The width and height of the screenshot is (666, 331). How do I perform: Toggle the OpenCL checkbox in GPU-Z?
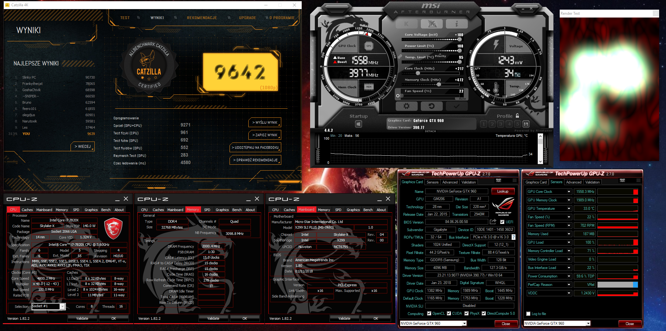tap(429, 313)
